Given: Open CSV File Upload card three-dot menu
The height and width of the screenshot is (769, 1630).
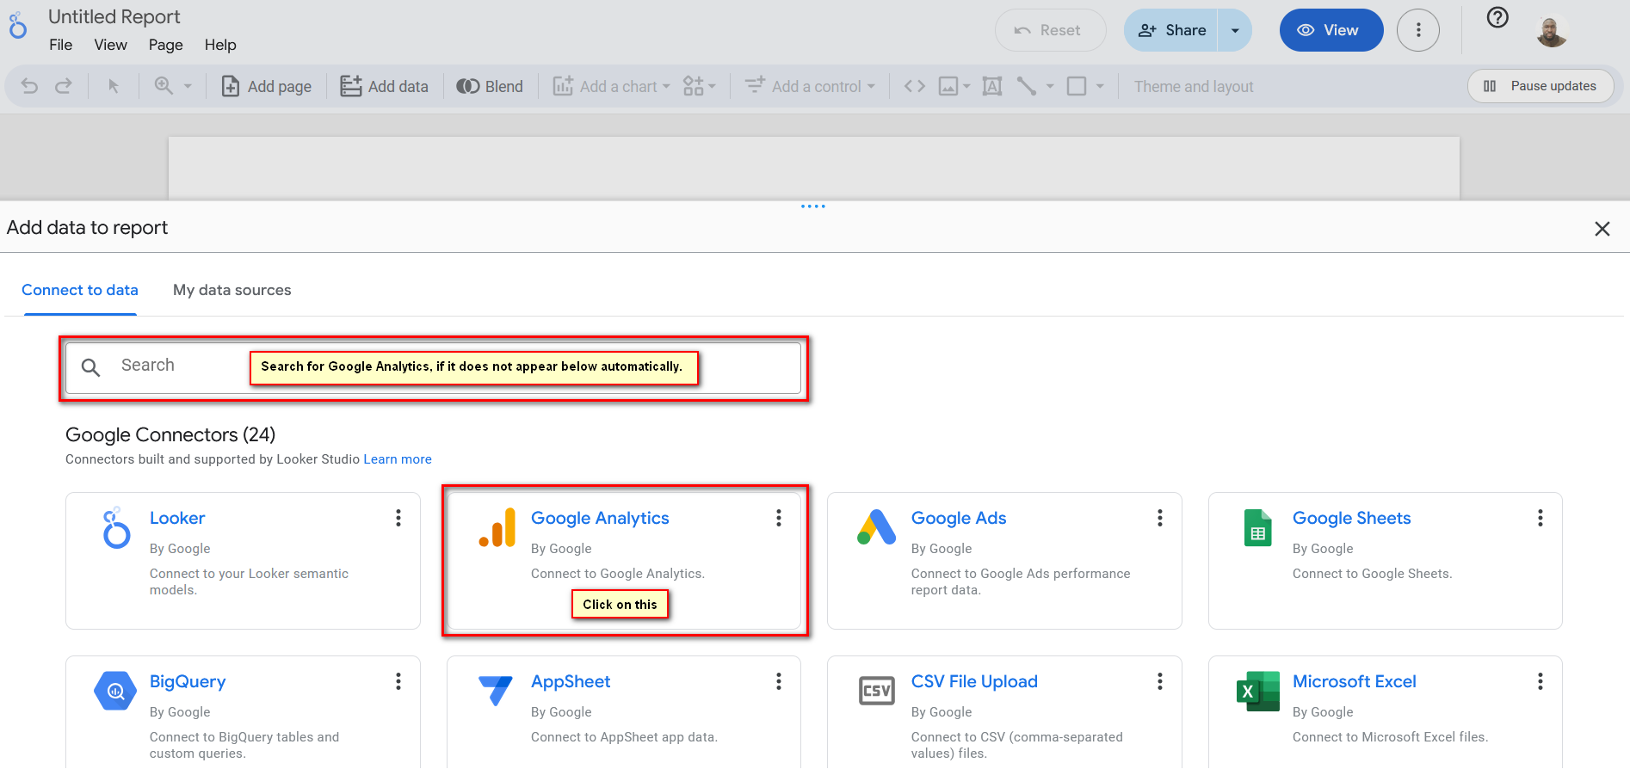Looking at the screenshot, I should click(x=1160, y=681).
